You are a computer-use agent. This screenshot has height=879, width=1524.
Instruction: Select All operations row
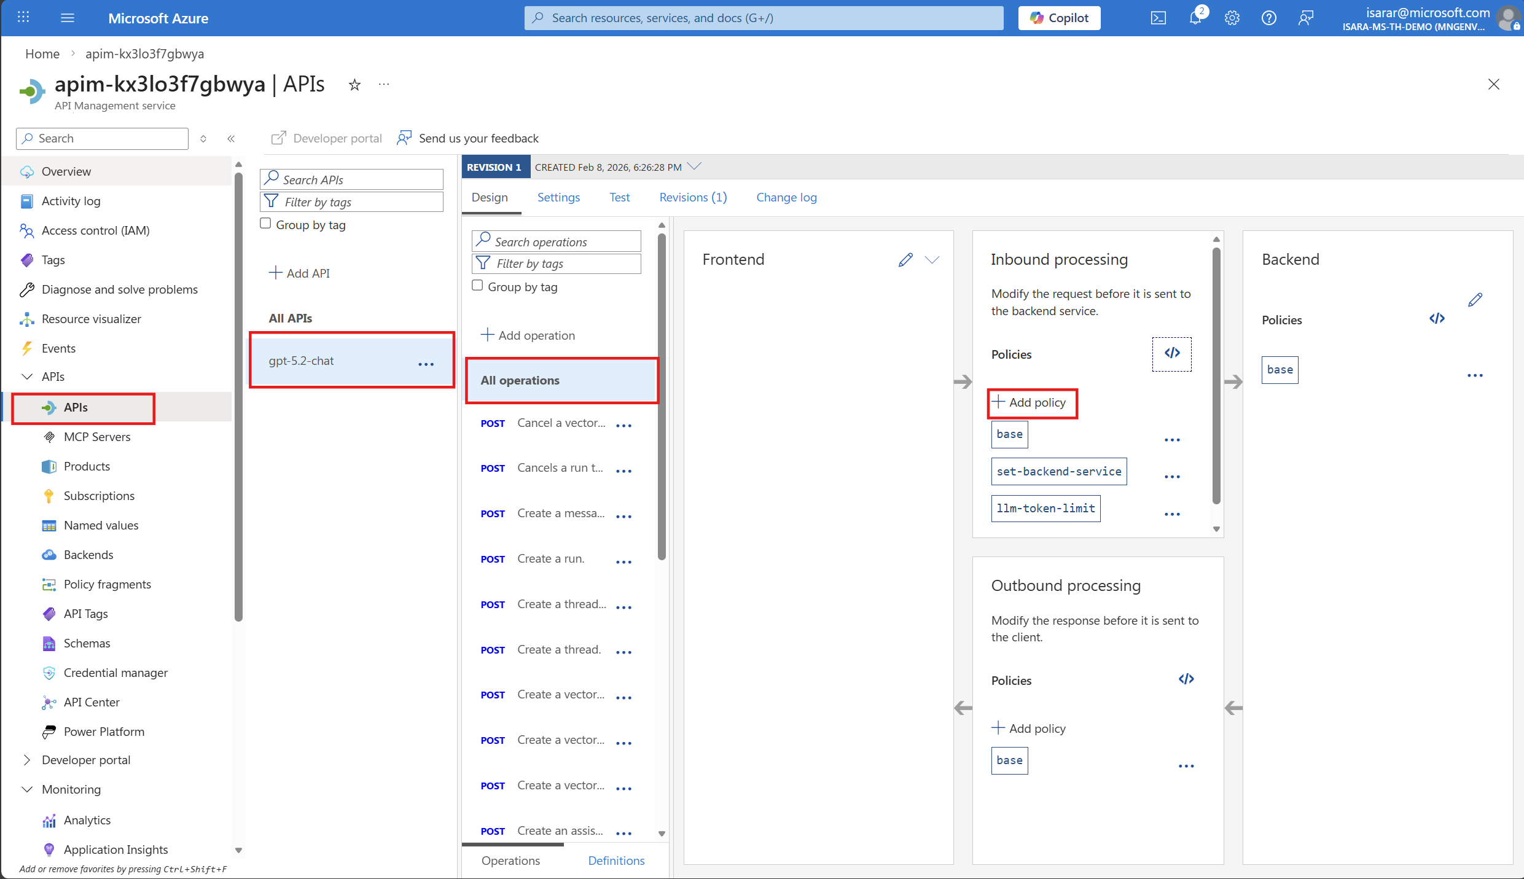(561, 380)
